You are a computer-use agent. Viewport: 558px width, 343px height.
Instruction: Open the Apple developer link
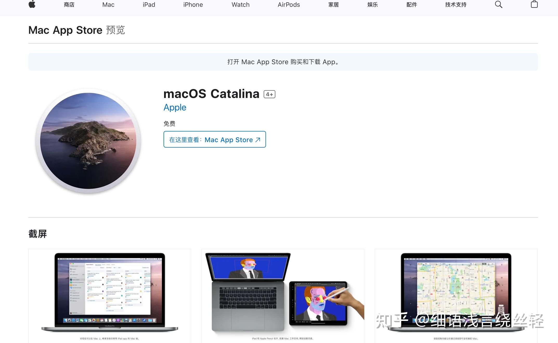pyautogui.click(x=174, y=107)
